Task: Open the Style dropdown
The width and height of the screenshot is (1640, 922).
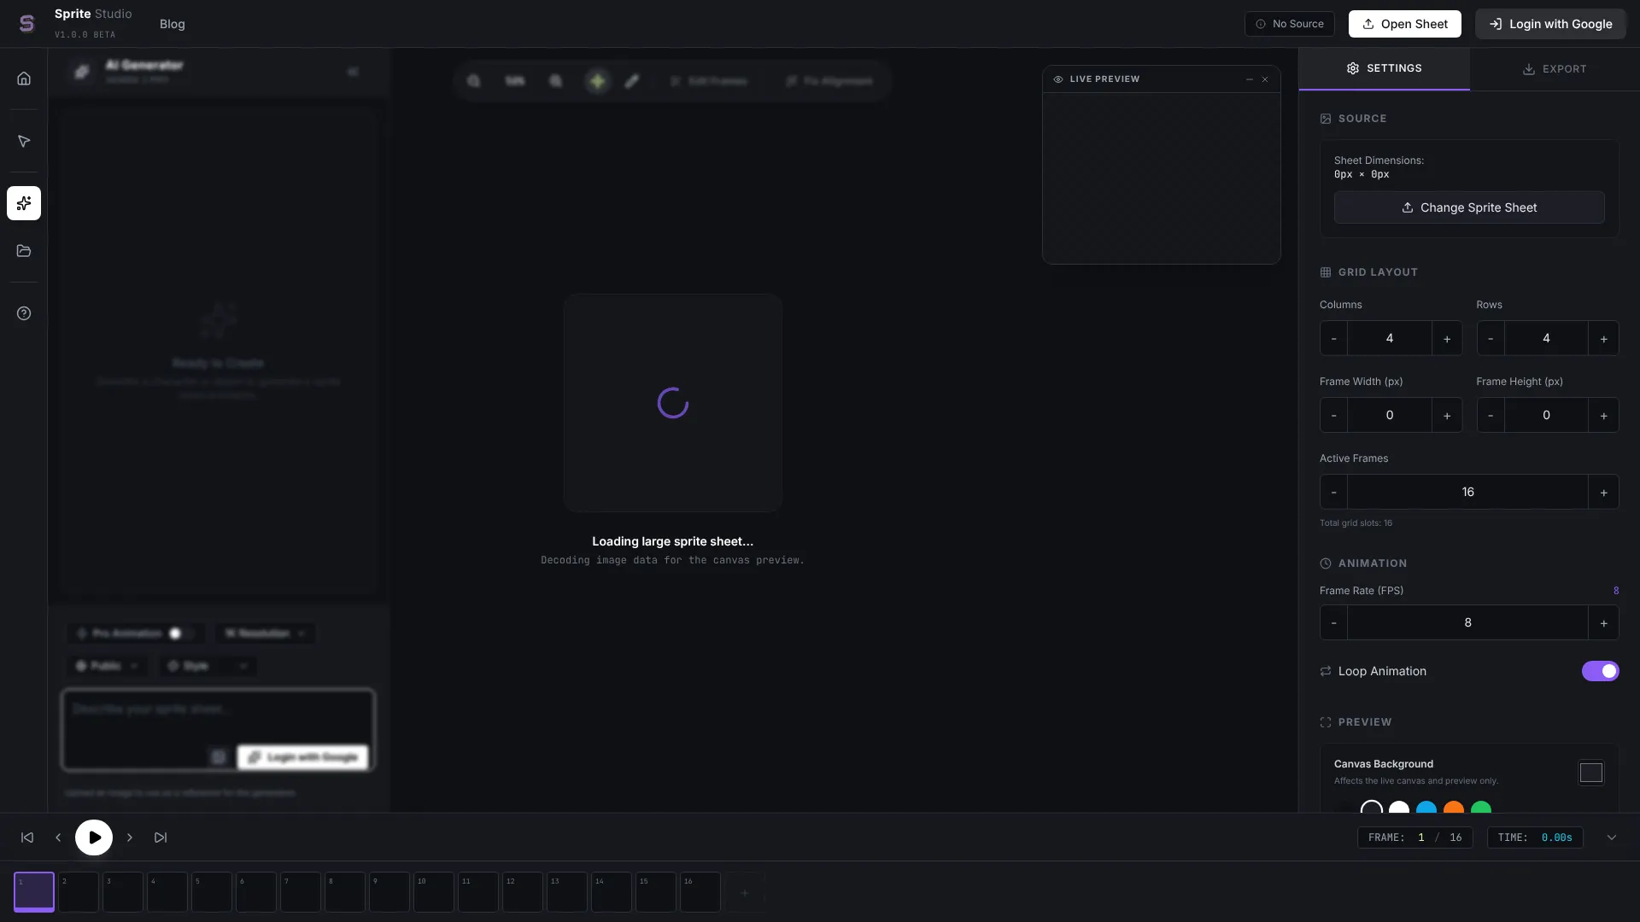Action: (208, 666)
